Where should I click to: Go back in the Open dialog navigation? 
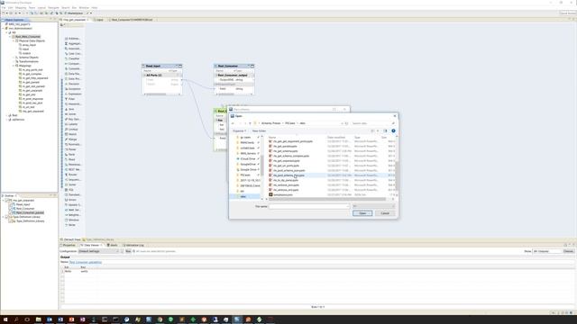(x=233, y=123)
